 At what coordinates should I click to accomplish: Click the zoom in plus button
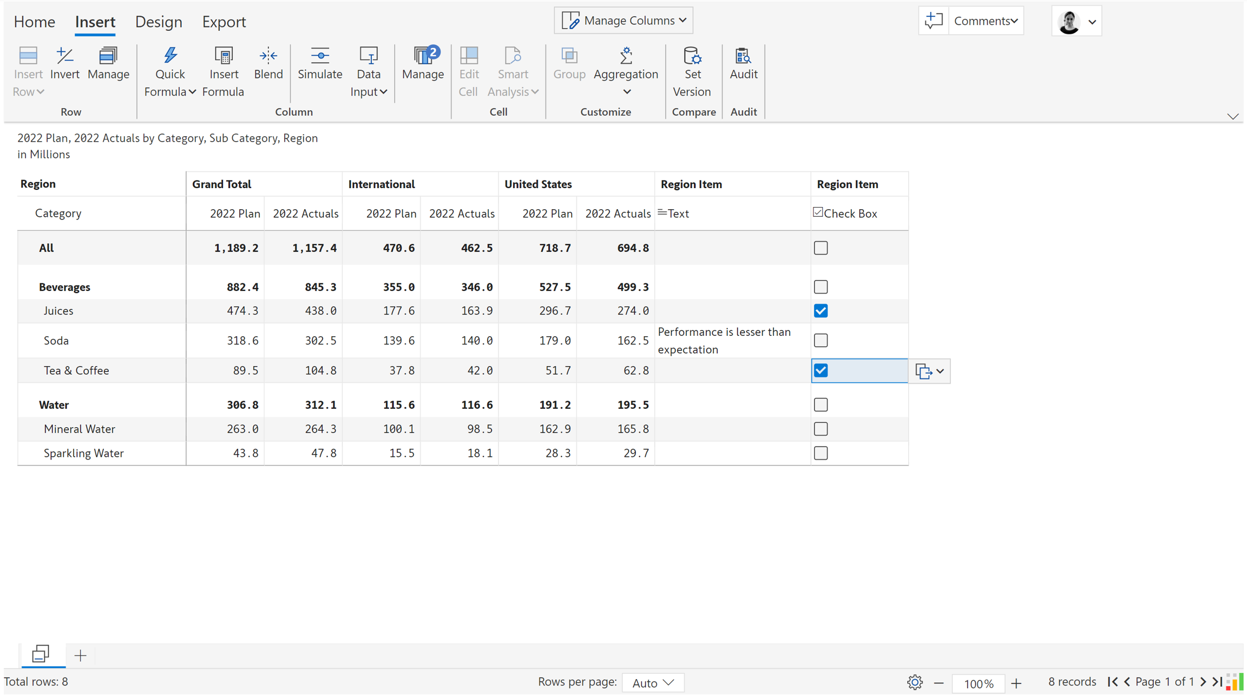click(1016, 683)
